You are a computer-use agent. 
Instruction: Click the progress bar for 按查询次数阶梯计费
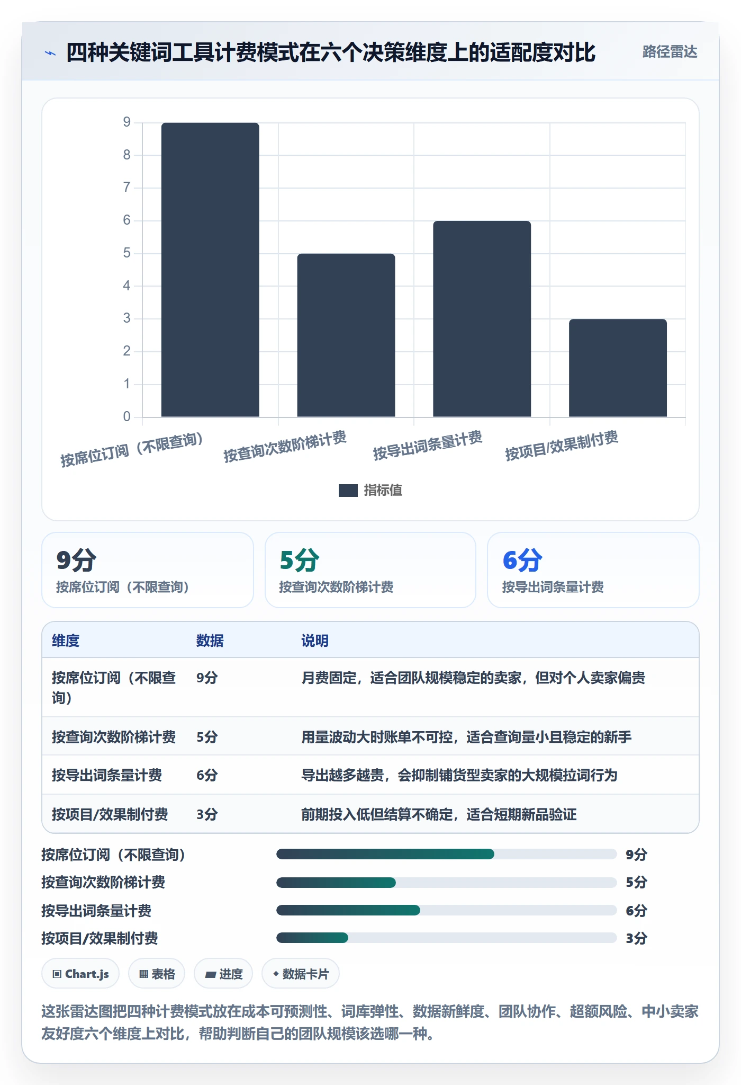pos(447,882)
